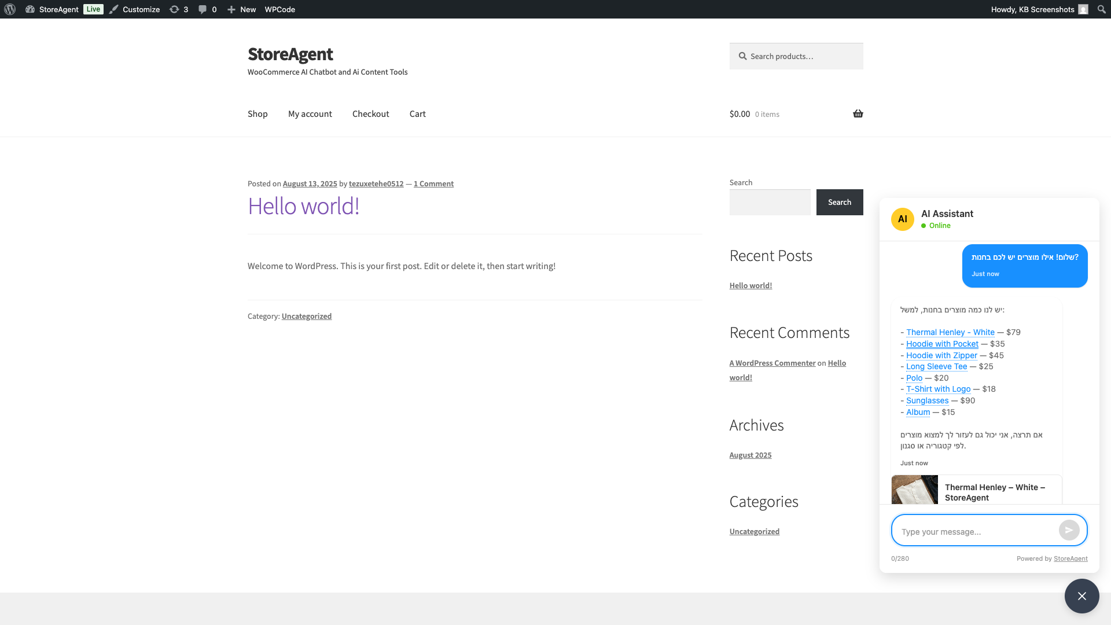Image resolution: width=1111 pixels, height=625 pixels.
Task: Open the Powered by StoreAgent link
Action: (x=1070, y=558)
